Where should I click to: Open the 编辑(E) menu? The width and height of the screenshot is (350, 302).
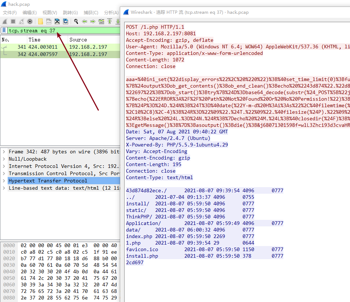[30, 12]
